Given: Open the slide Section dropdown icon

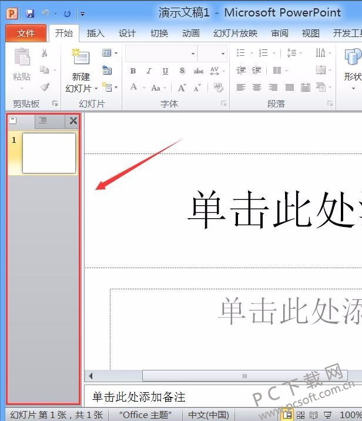Looking at the screenshot, I should 110,87.
